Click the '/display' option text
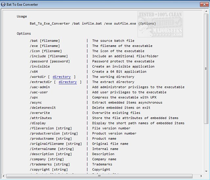 click(38, 123)
